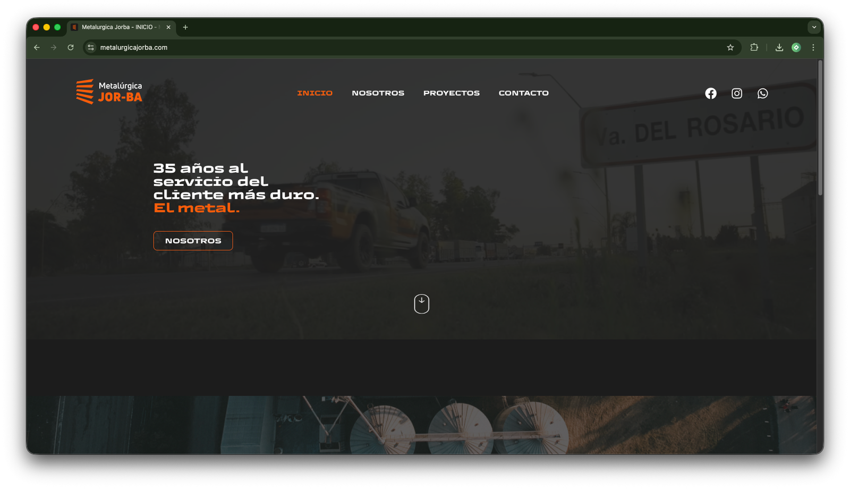Open the WhatsApp chat icon
Viewport: 850px width, 489px height.
(763, 94)
